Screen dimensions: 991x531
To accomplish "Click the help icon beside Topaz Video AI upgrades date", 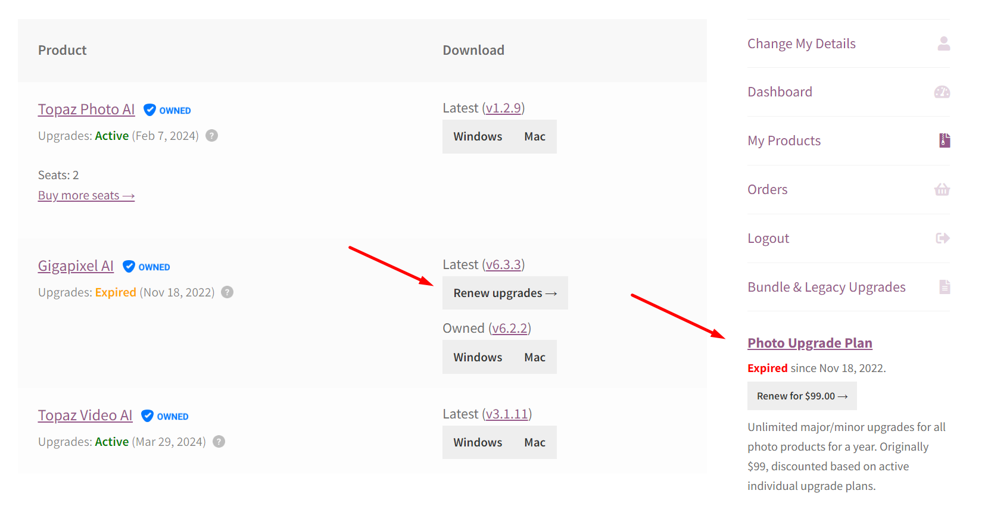I will (x=219, y=442).
